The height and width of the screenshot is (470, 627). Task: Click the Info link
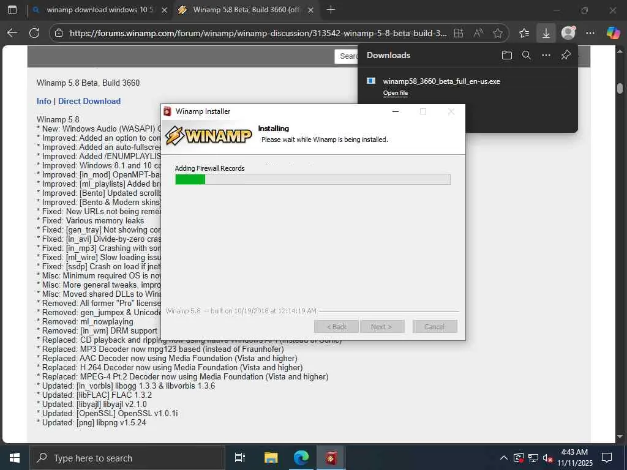click(44, 101)
